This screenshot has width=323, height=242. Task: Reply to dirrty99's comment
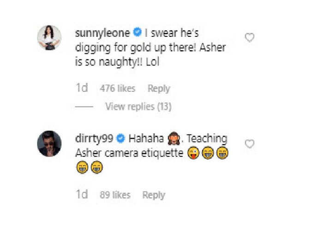point(154,195)
